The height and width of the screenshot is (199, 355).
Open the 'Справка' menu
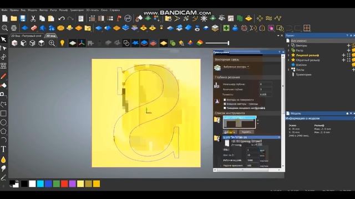(115, 10)
